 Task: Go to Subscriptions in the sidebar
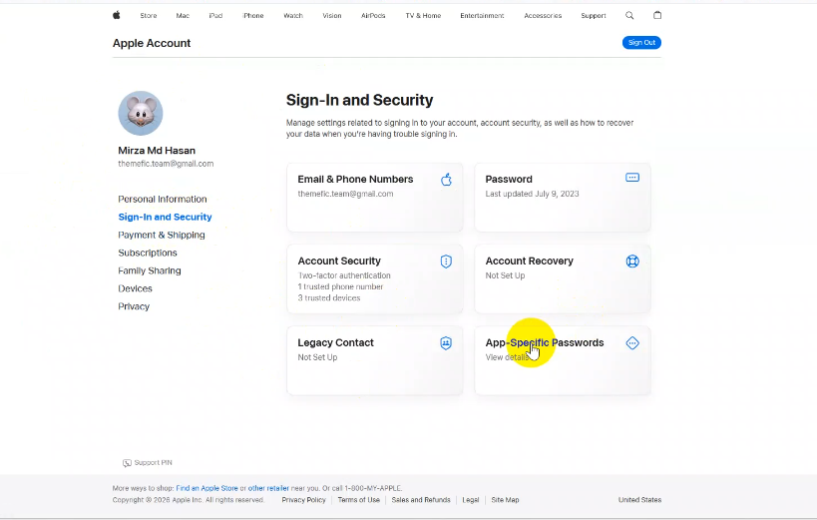[148, 254]
